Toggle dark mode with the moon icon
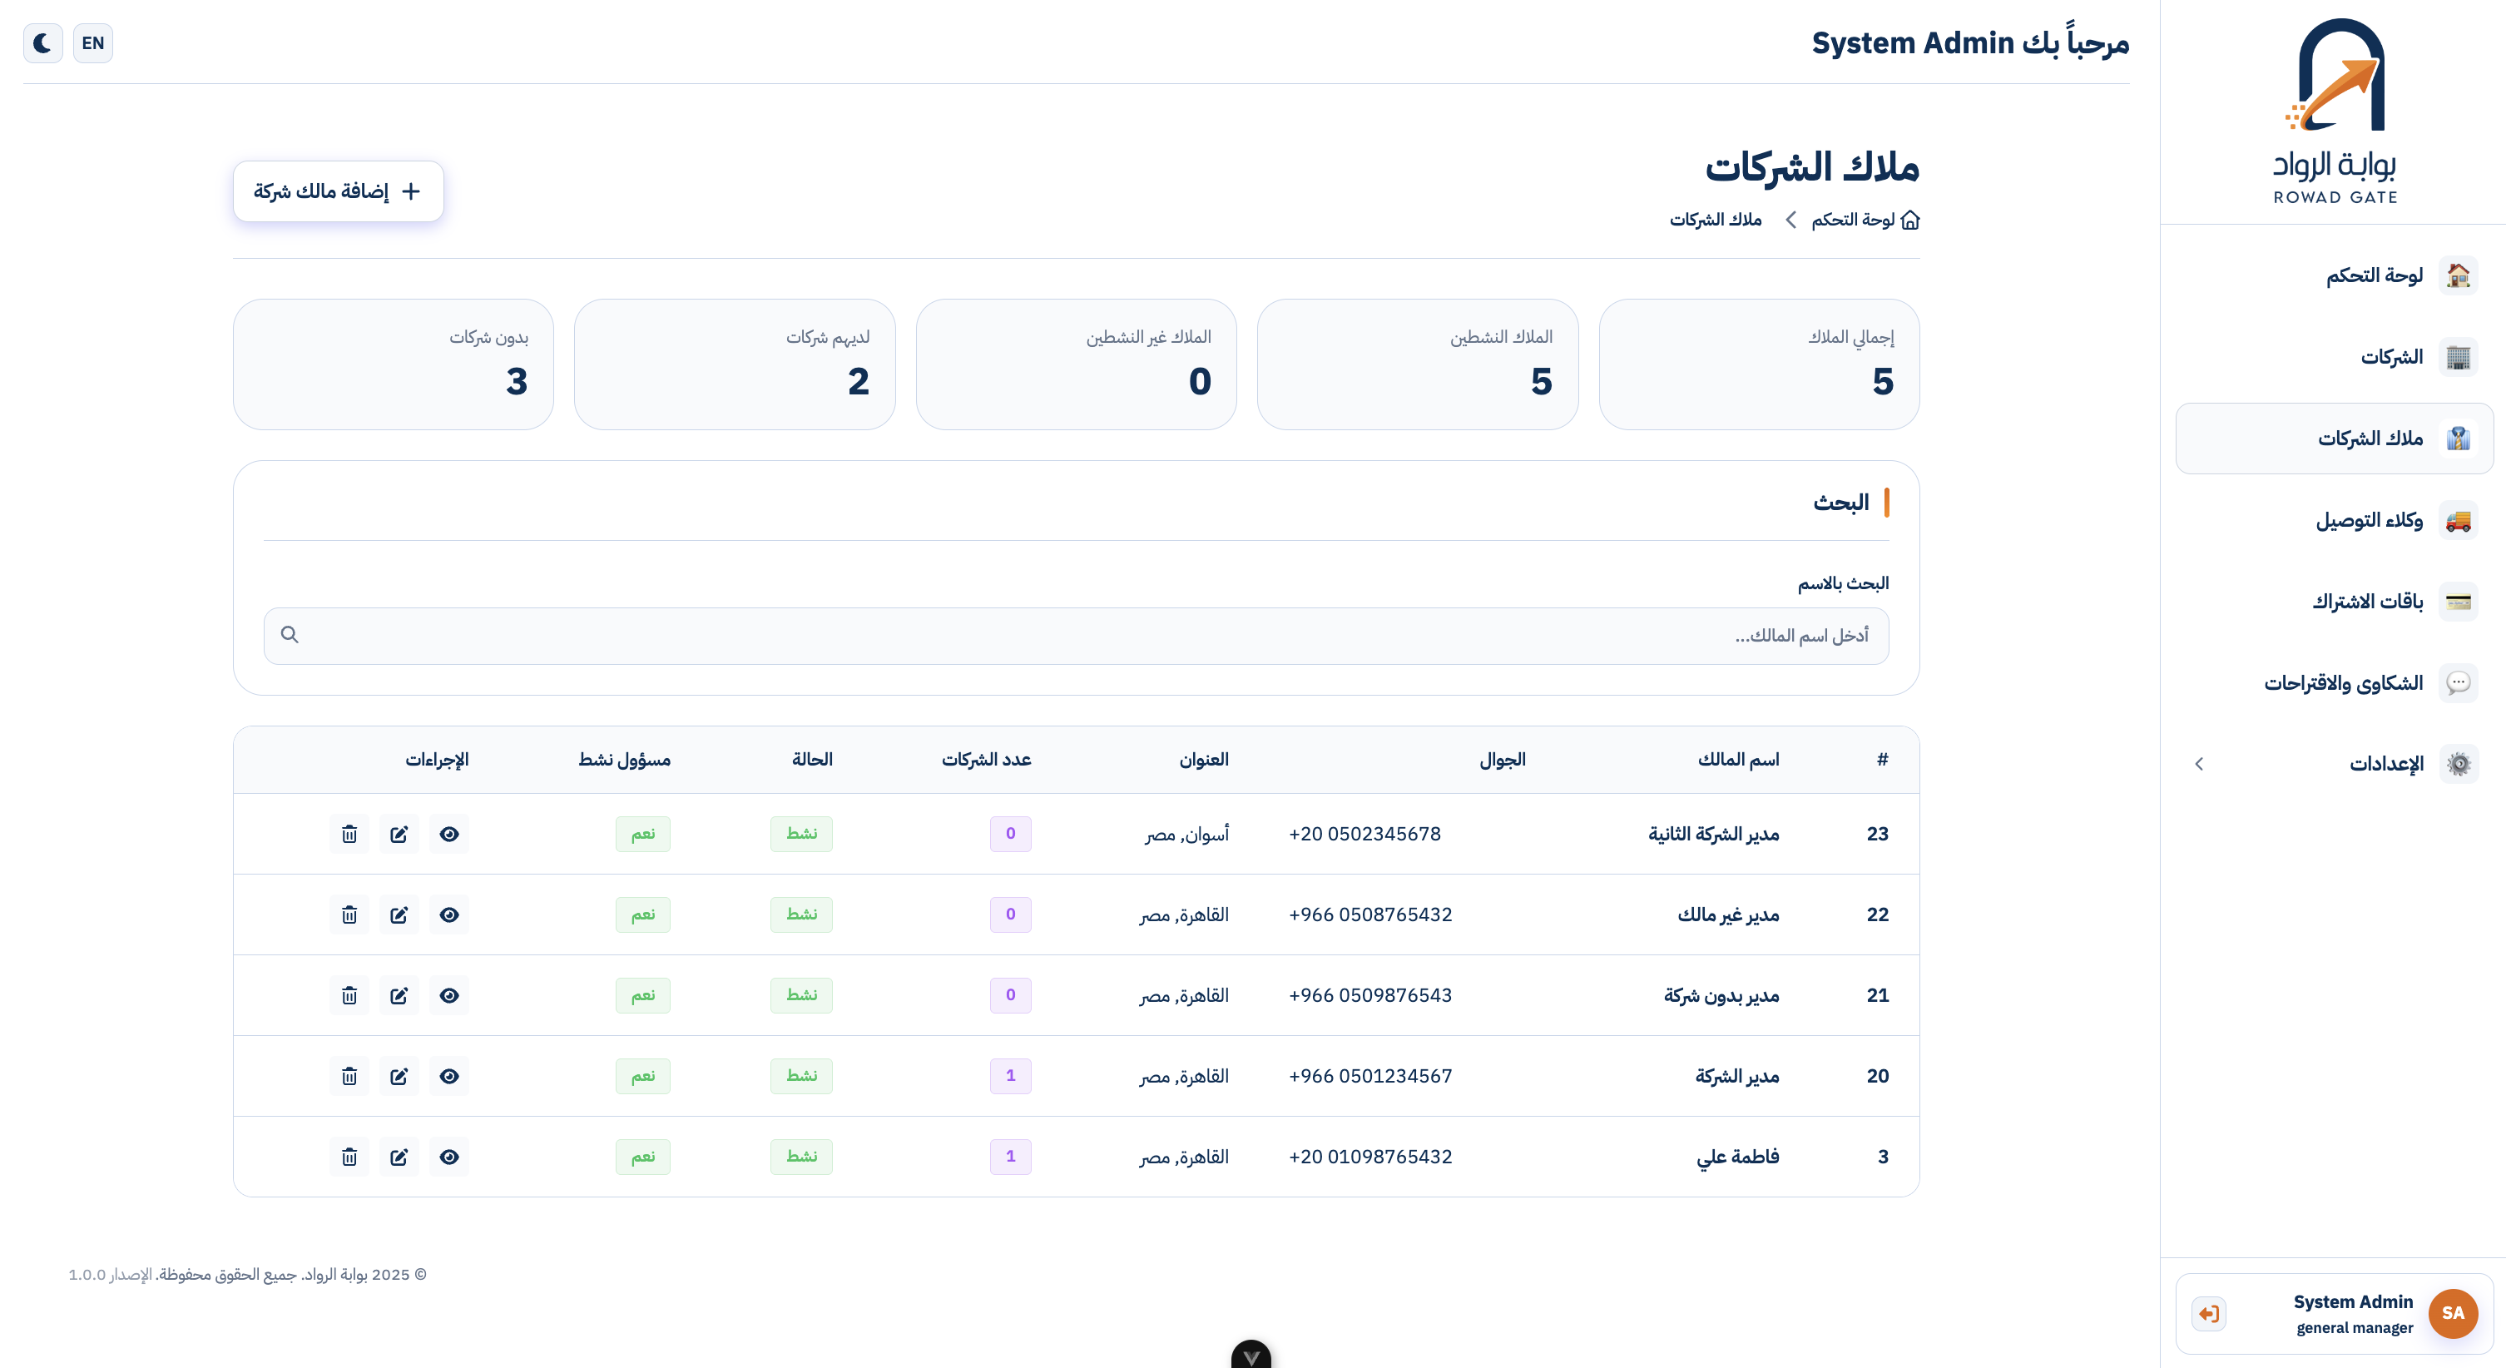This screenshot has height=1368, width=2506. (x=42, y=42)
